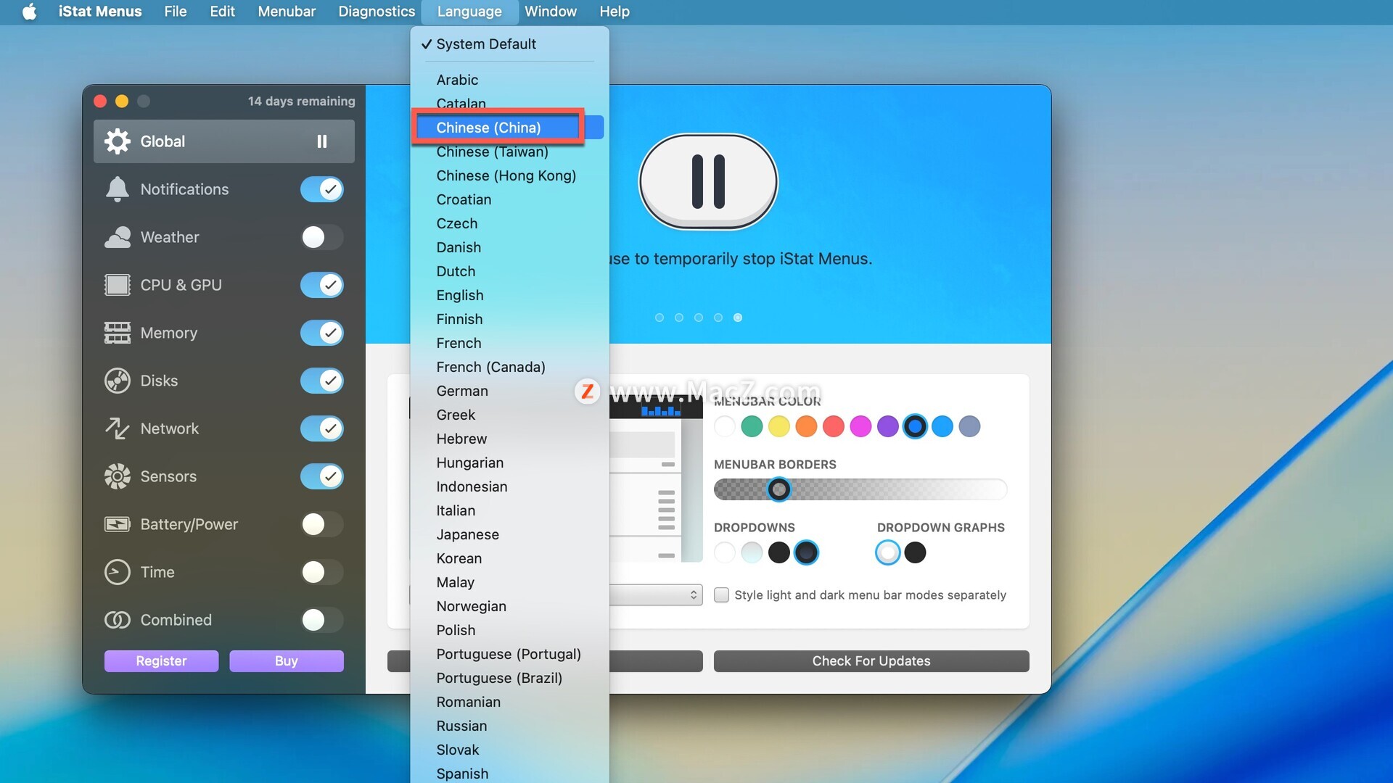Click the 14 days remaining label
The image size is (1393, 783).
302,101
